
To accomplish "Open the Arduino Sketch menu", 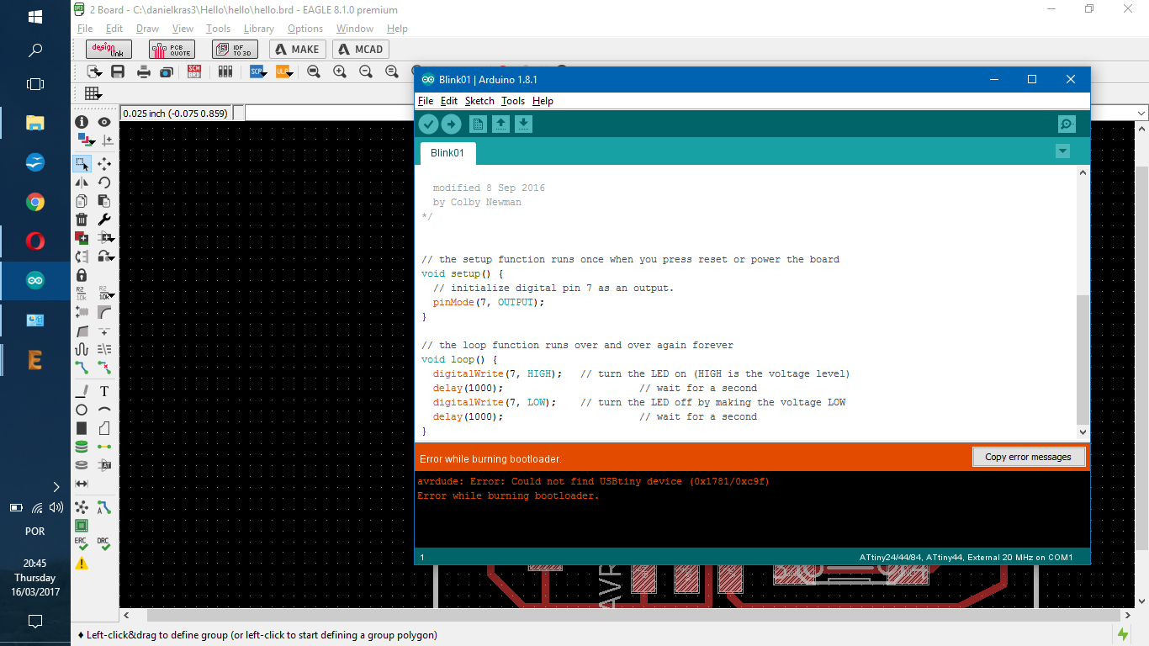I will [x=479, y=101].
